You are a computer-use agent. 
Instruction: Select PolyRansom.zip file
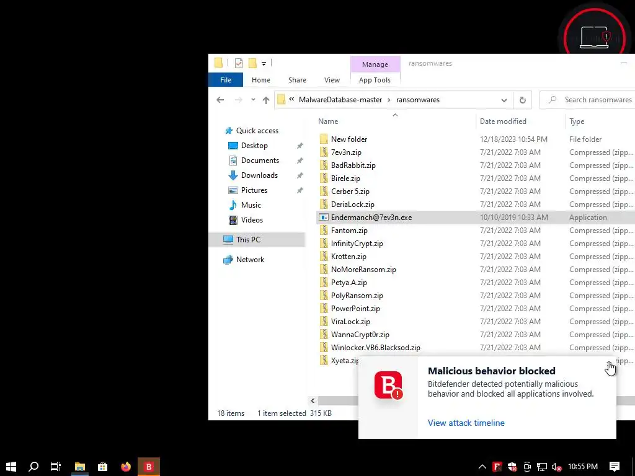point(357,296)
